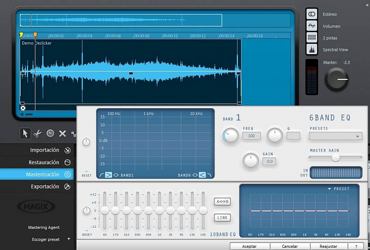The height and width of the screenshot is (250, 370).
Task: Click the horizontal scrollbar under the waveform
Action: coord(29,114)
